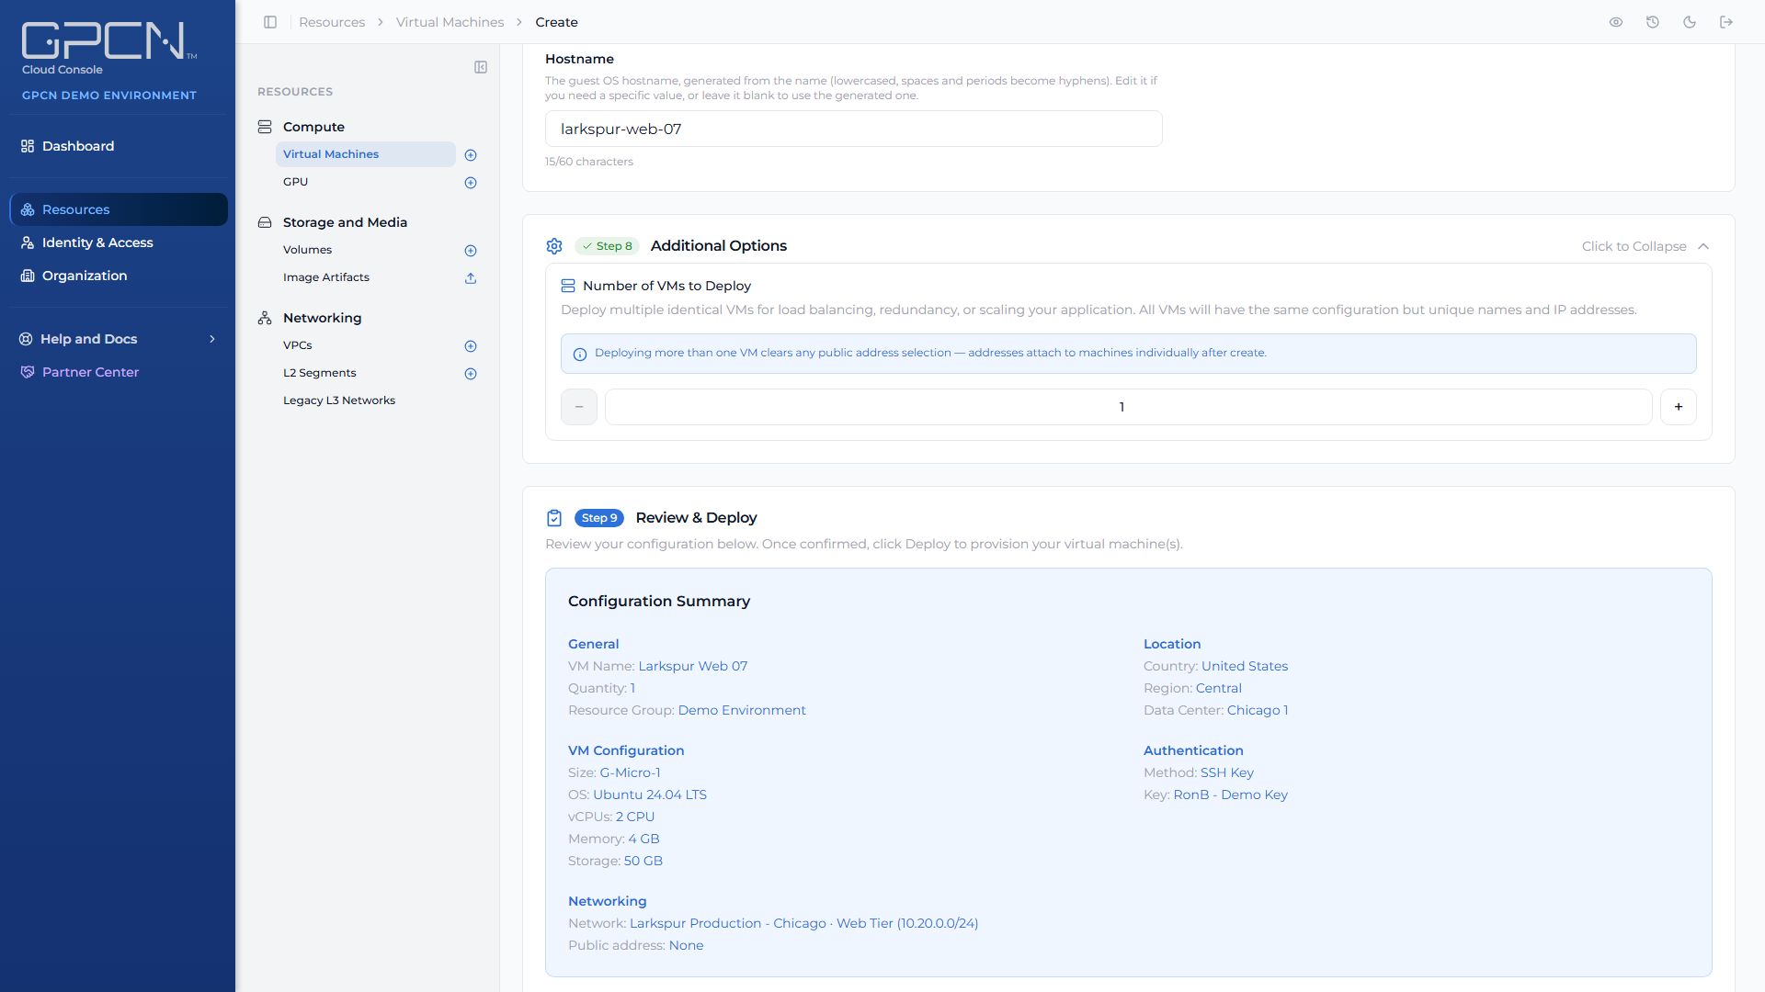The height and width of the screenshot is (992, 1765).
Task: Open Identity & Access section
Action: coord(118,242)
